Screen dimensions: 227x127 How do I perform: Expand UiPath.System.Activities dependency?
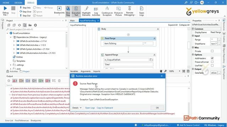(14, 49)
